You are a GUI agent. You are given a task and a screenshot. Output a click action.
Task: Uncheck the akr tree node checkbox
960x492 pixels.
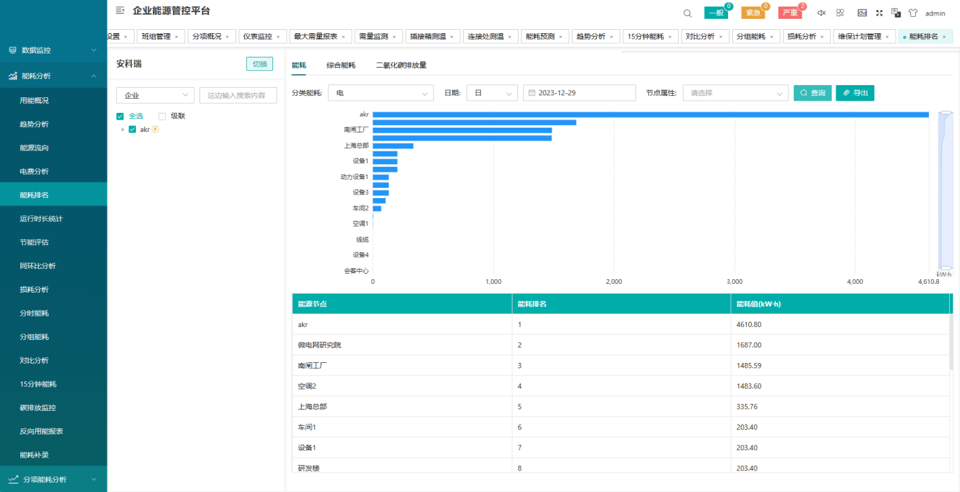[133, 129]
